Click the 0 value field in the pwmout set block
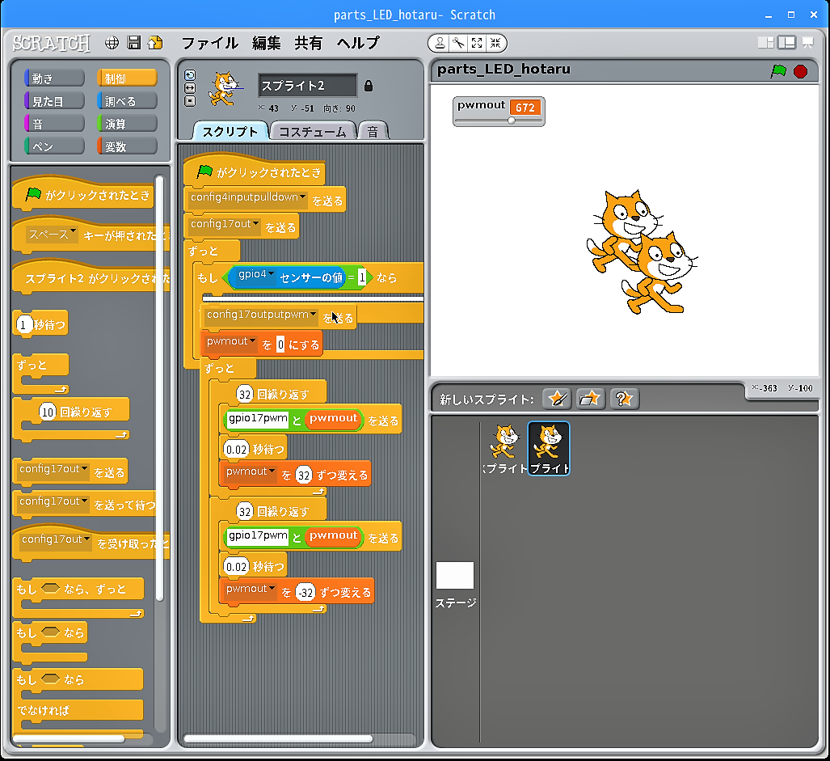Screen dimensions: 830x761 point(280,345)
